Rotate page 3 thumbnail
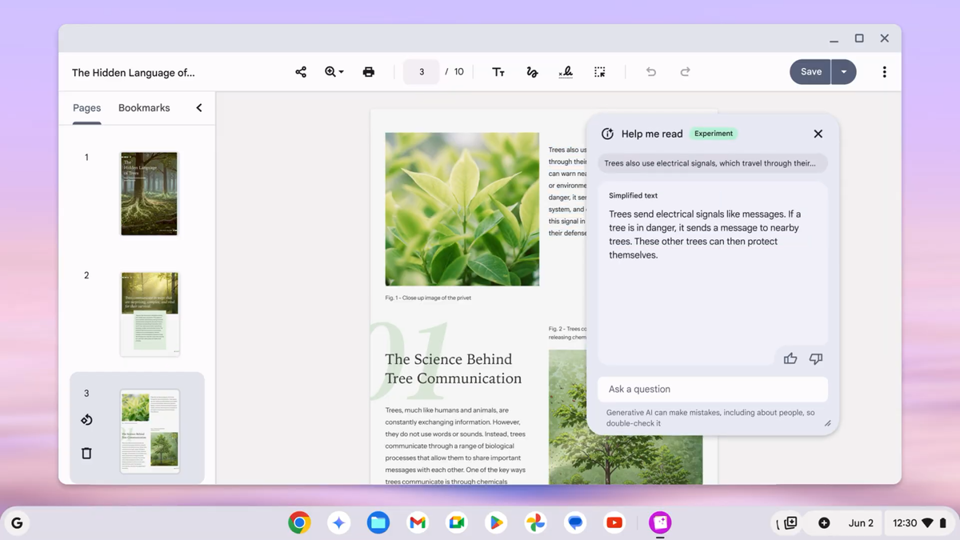This screenshot has height=540, width=960. click(x=86, y=420)
